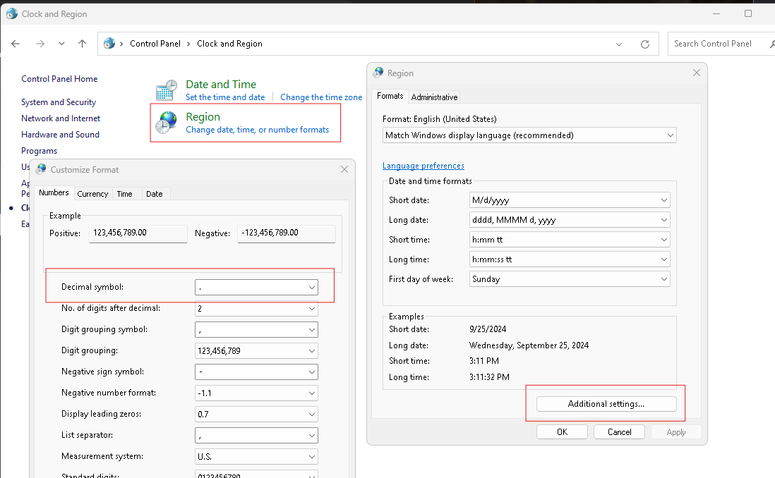Click Change the time zone link
The height and width of the screenshot is (478, 775).
pos(321,97)
